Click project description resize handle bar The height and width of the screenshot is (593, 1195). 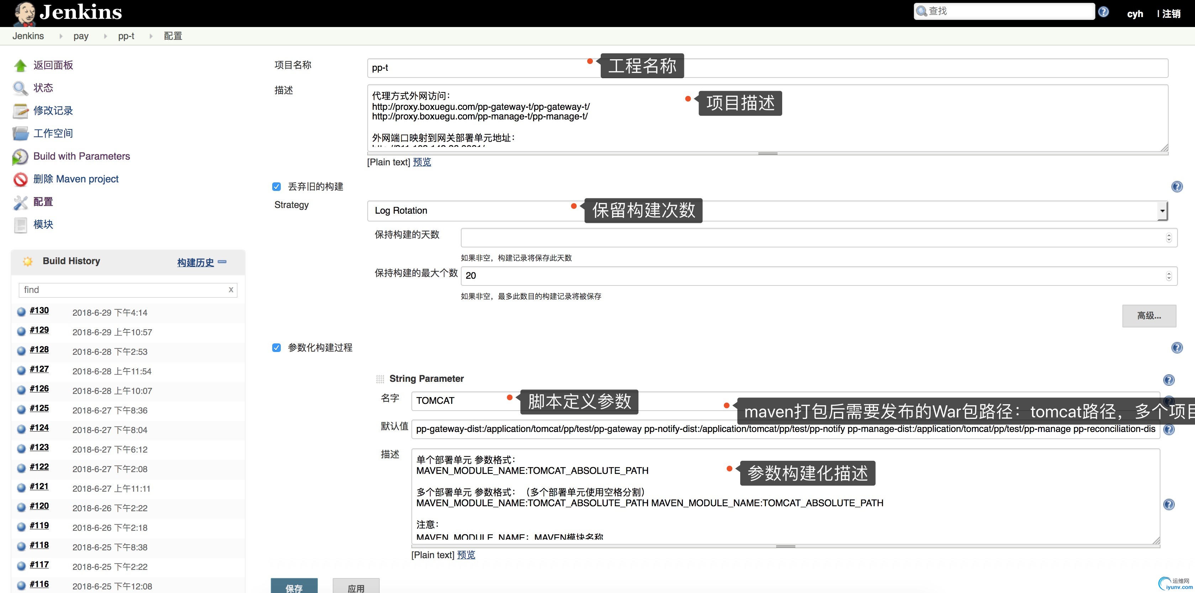(767, 153)
